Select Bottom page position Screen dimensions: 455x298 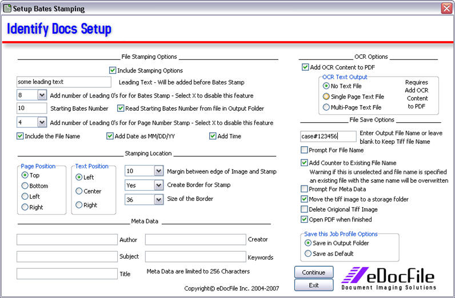25,186
